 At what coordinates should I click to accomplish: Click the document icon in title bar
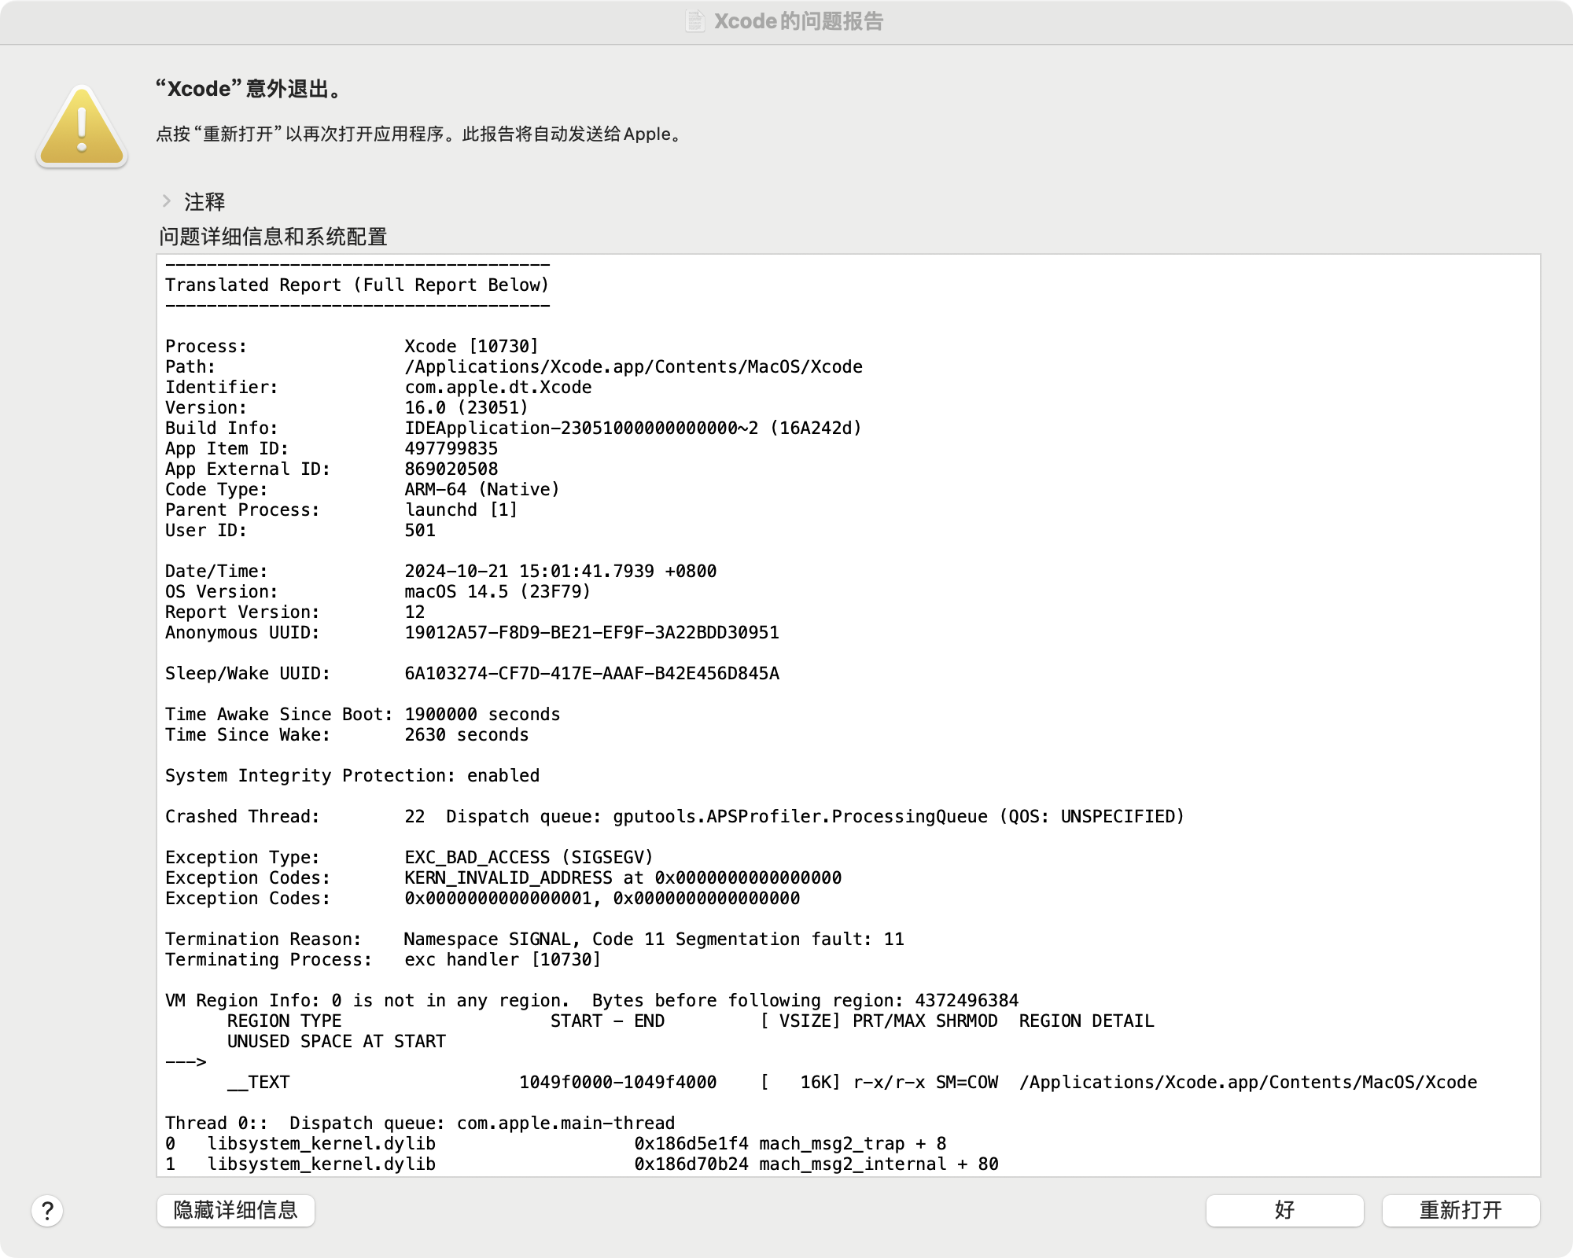(695, 21)
